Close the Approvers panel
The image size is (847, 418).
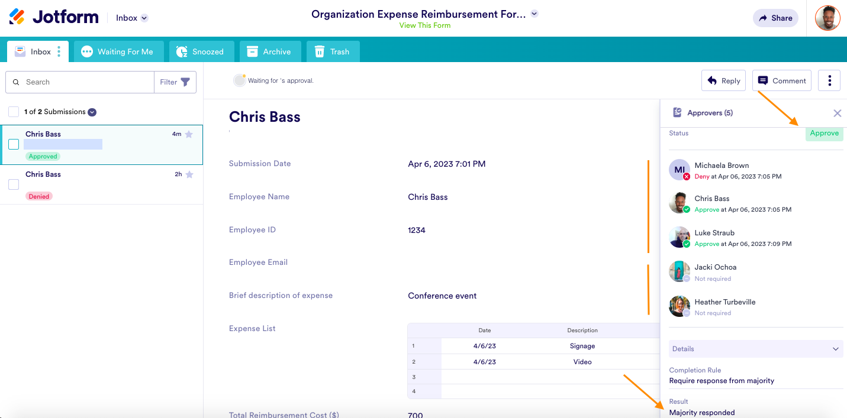[838, 113]
